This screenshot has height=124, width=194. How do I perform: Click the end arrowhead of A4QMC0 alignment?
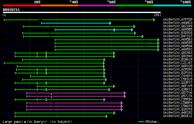coord(110,23)
